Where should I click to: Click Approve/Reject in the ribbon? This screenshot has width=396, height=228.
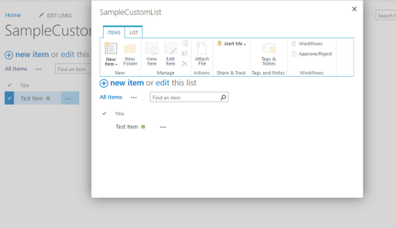tap(312, 54)
